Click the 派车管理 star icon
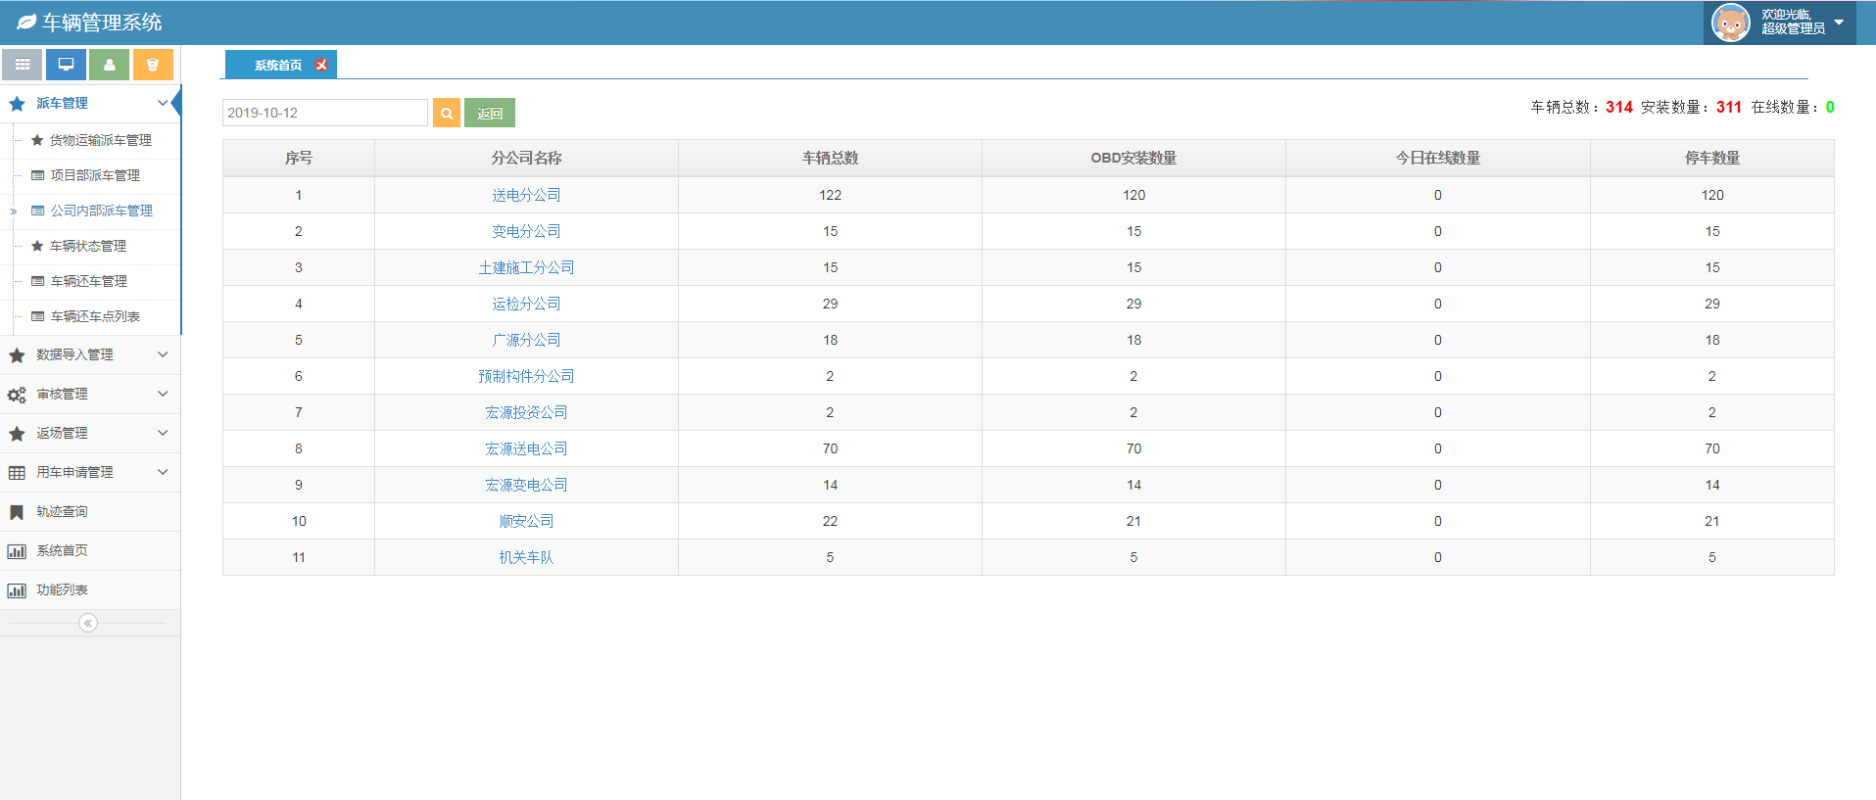The height and width of the screenshot is (800, 1876). point(17,103)
